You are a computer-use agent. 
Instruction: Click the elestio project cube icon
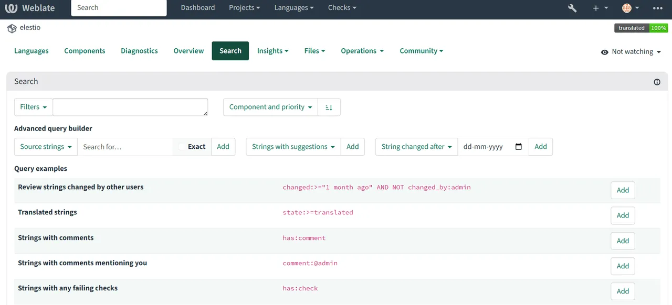[12, 28]
